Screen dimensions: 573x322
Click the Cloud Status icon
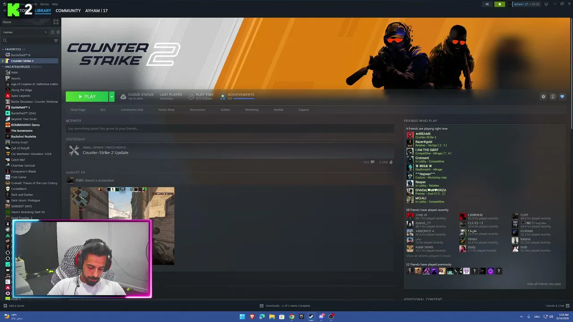tap(123, 97)
